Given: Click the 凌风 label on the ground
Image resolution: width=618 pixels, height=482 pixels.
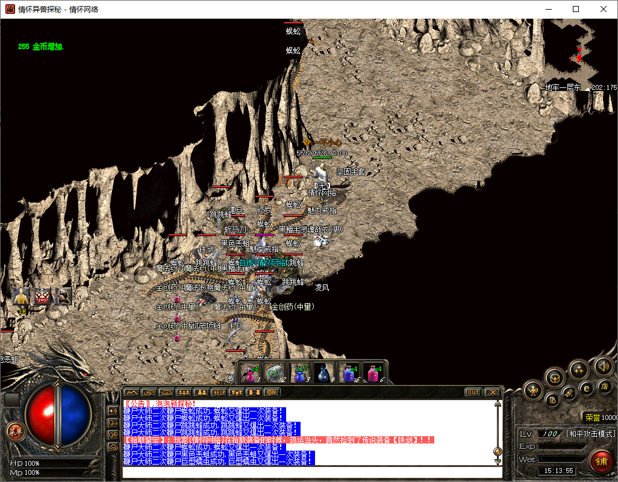Looking at the screenshot, I should click(322, 288).
